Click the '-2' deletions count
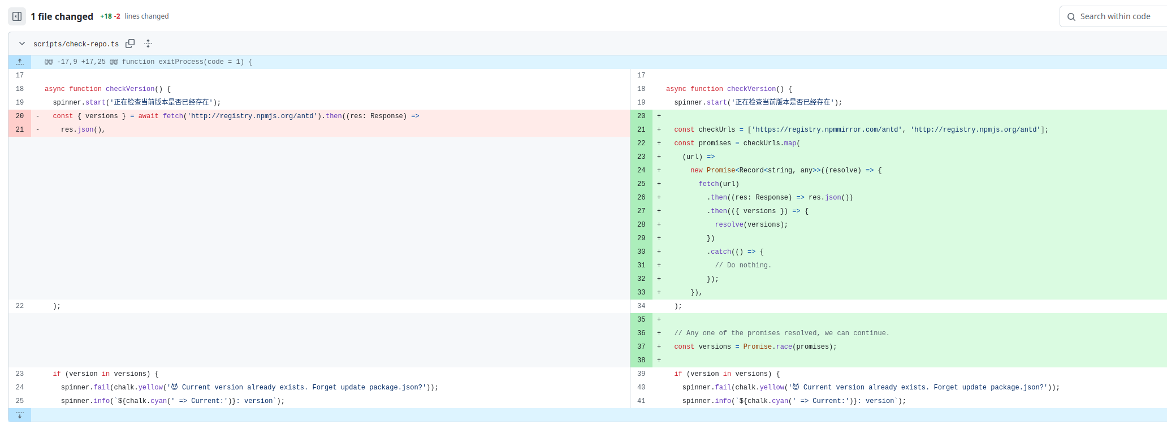Viewport: 1167px width, 429px height. 117,16
